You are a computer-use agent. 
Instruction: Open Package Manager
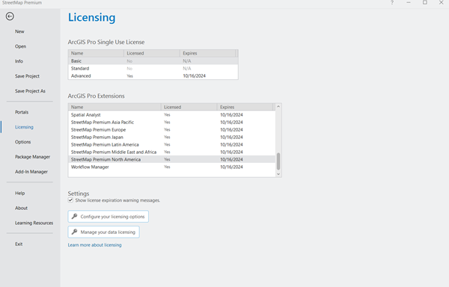(32, 157)
